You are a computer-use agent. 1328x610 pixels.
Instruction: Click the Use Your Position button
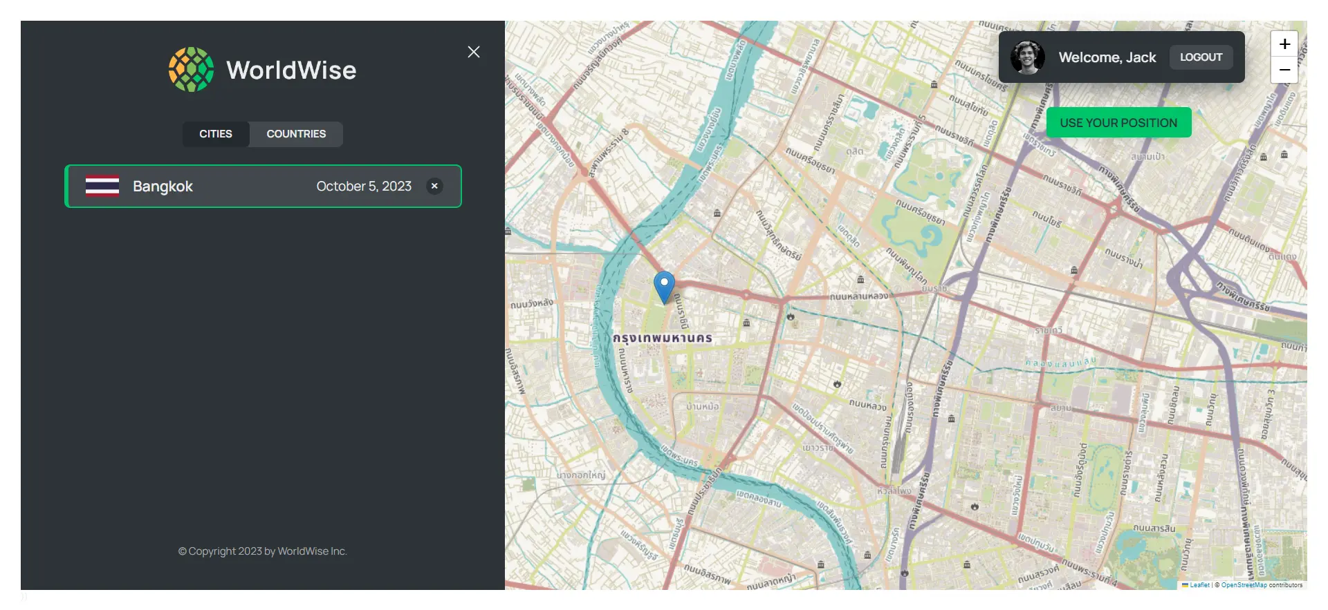click(1118, 123)
